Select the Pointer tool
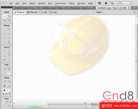This screenshot has height=109, width=138. click(4, 16)
